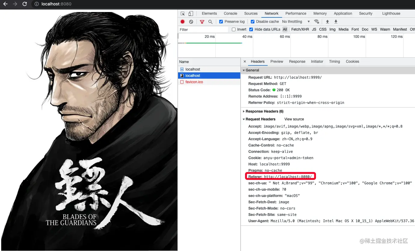The width and height of the screenshot is (415, 251).
Task: Select the All filter type button
Action: pos(285,29)
